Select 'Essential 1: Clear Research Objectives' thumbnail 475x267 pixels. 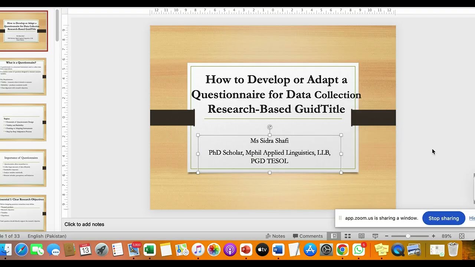pos(23,213)
